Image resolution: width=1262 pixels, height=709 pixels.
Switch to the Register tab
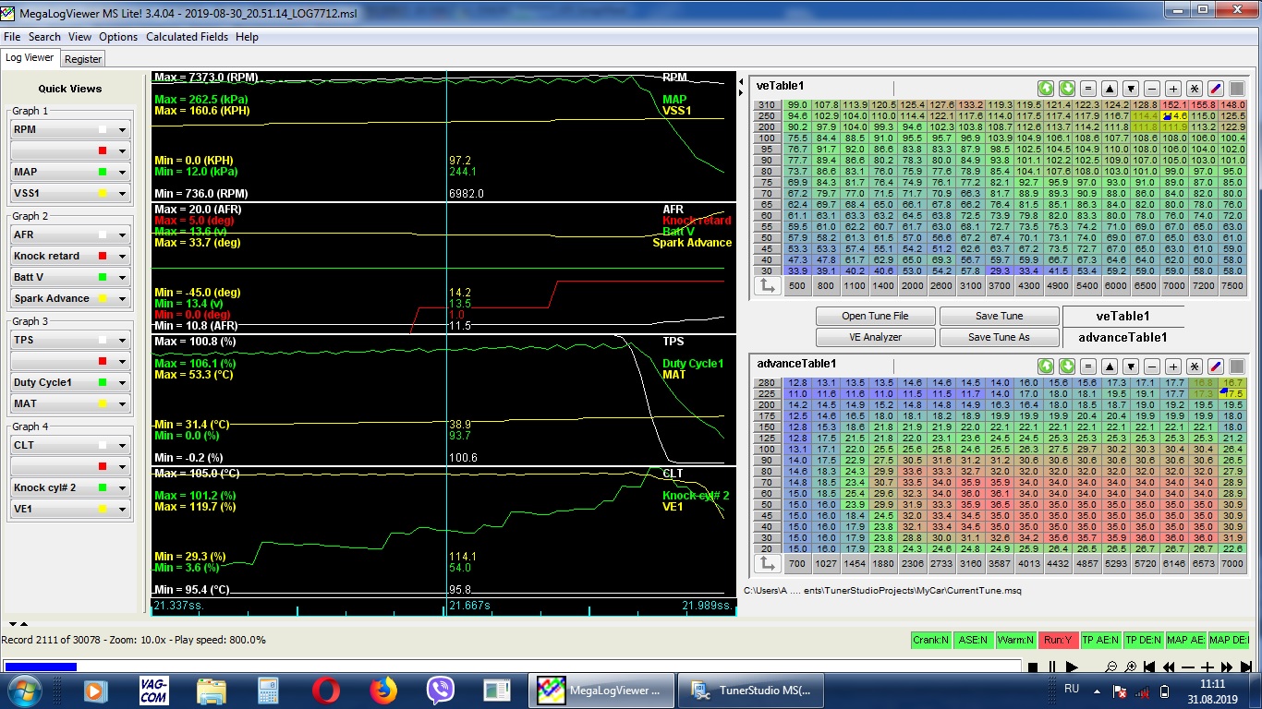[x=83, y=58]
